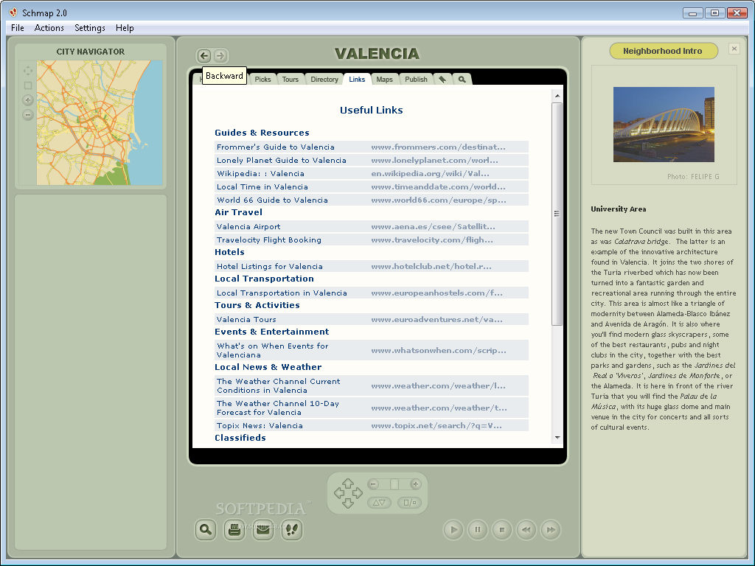Click the Rewind playback button
Screen dimensions: 755x566
tap(526, 530)
